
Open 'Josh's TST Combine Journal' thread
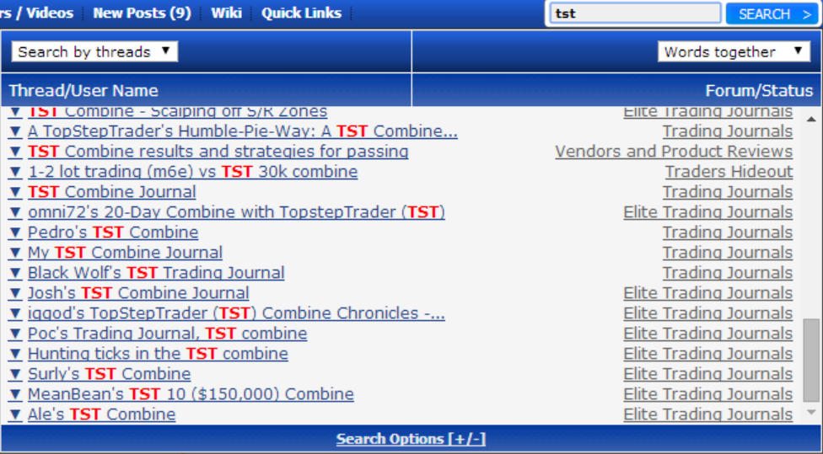[x=138, y=293]
